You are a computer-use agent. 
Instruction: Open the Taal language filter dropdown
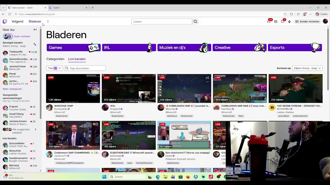pos(54,68)
